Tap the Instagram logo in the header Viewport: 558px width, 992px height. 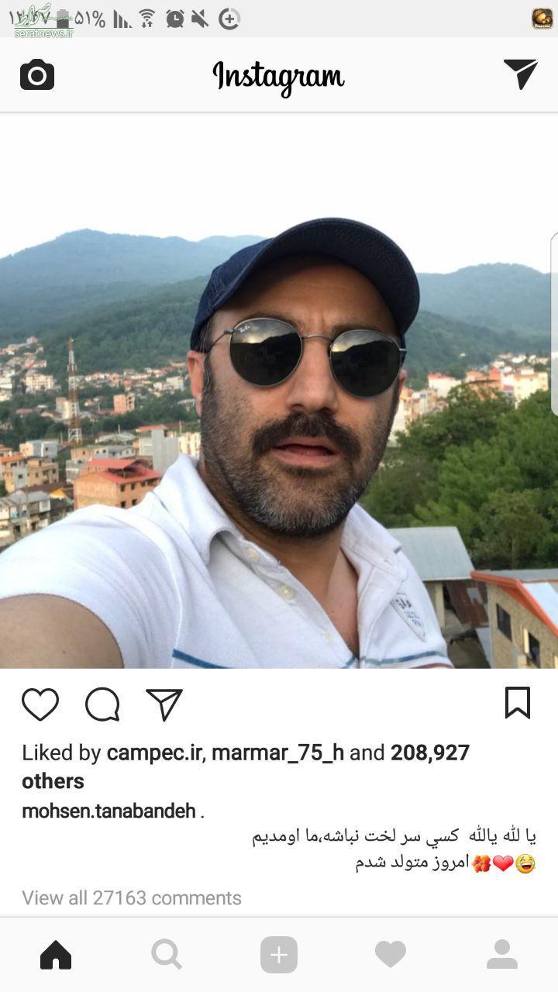point(278,76)
